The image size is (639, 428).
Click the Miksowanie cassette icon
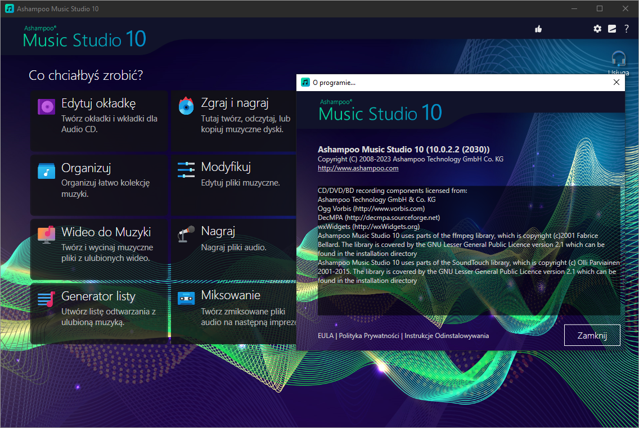pyautogui.click(x=186, y=299)
